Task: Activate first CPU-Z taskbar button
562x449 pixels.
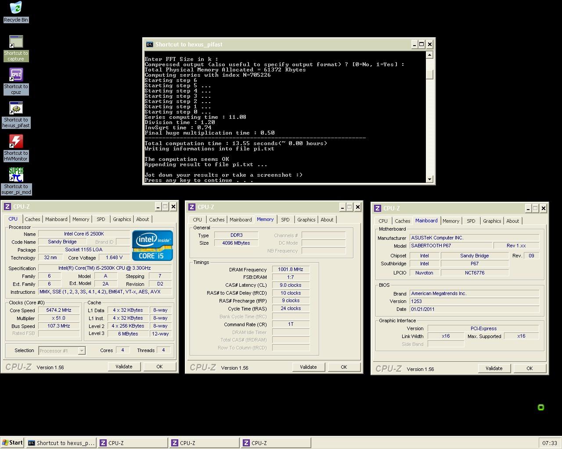Action: tap(133, 443)
